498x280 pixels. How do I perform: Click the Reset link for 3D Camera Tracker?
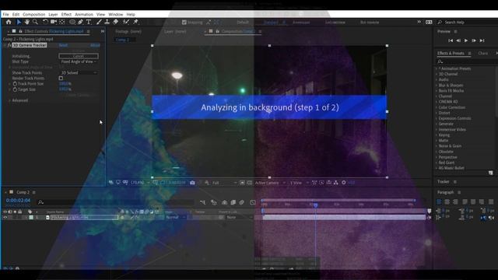coord(63,45)
